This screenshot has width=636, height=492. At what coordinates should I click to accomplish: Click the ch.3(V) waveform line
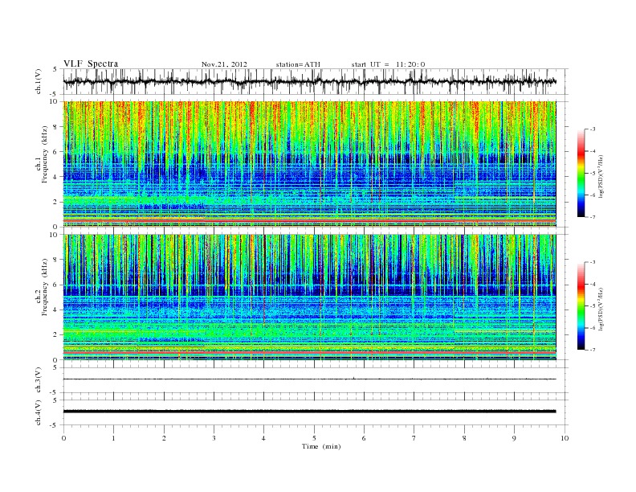coord(309,379)
